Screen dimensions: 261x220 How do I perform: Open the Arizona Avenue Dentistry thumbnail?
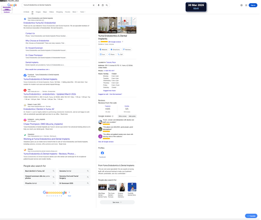coord(122,187)
